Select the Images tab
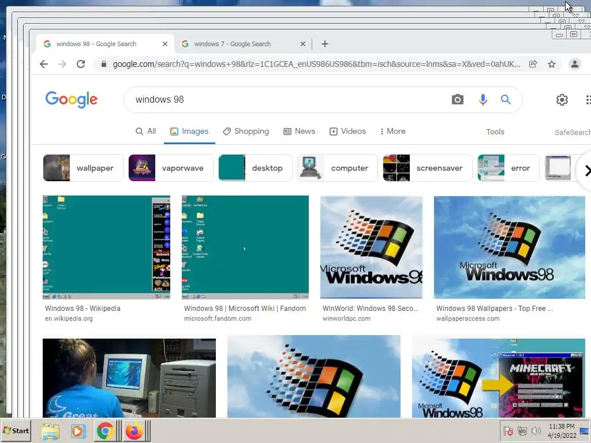Image resolution: width=591 pixels, height=443 pixels. coord(189,131)
